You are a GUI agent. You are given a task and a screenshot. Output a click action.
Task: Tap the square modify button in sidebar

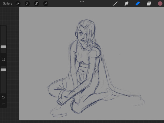pyautogui.click(x=3, y=60)
